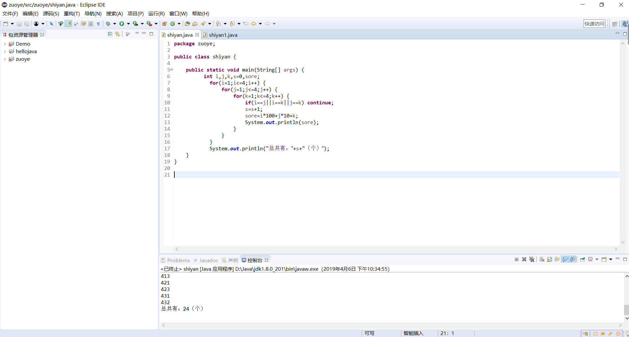Screen dimensions: 629x337
Task: Click the Clear Console icon
Action: 542,260
